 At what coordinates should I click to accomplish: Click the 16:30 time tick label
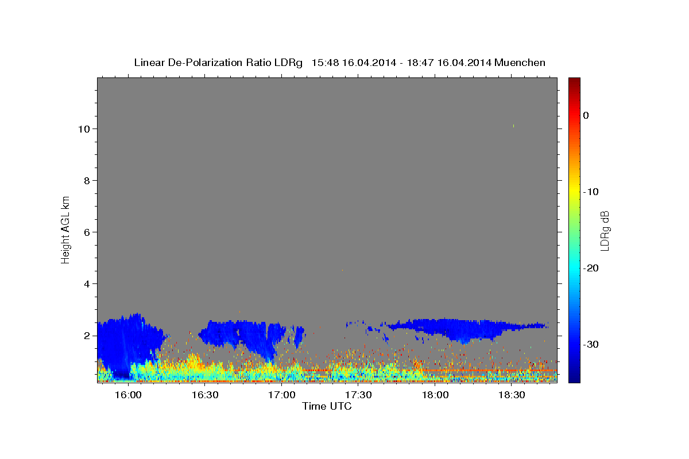(205, 395)
